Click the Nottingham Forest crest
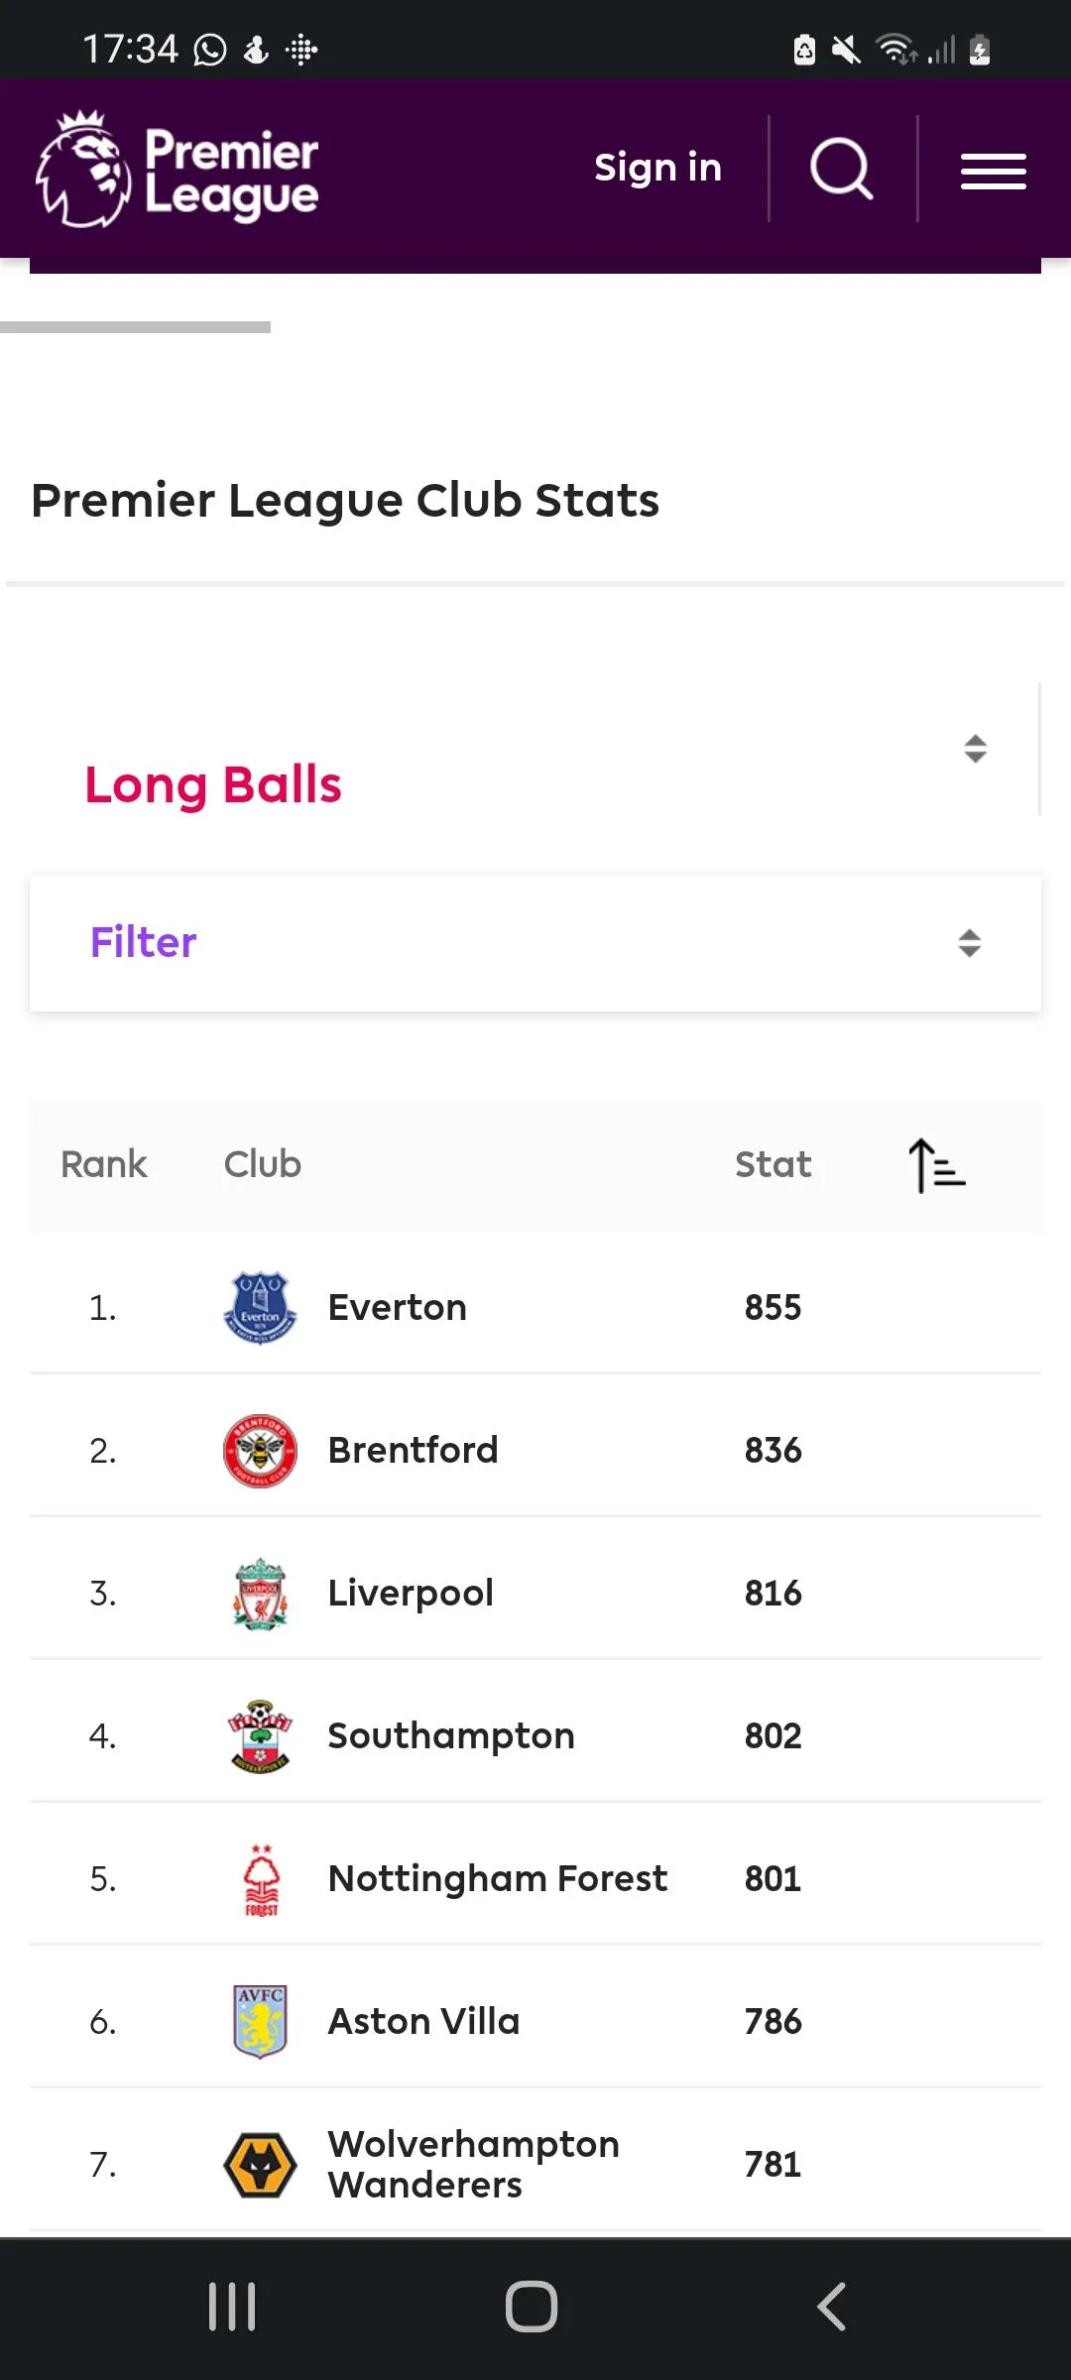Image resolution: width=1071 pixels, height=2380 pixels. click(261, 1878)
